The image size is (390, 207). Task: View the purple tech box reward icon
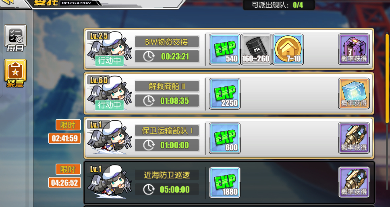point(354,49)
